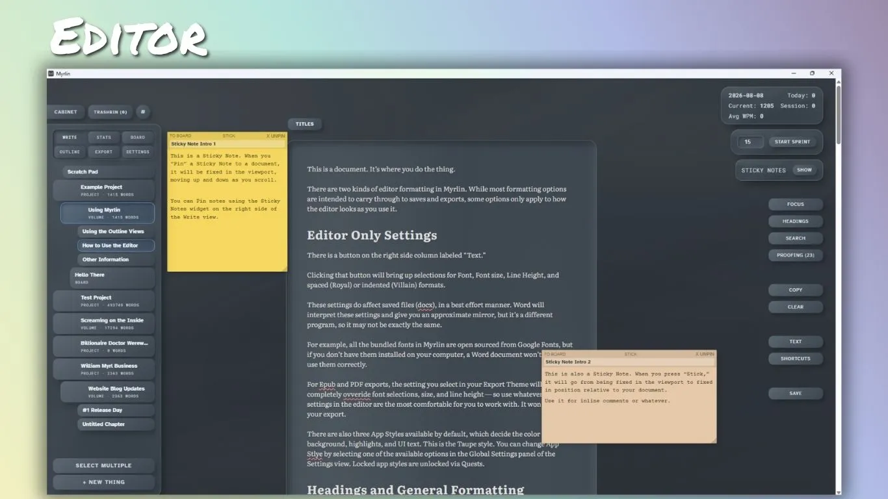Open Using the Outline Views chapter
The image size is (888, 499).
click(116, 231)
